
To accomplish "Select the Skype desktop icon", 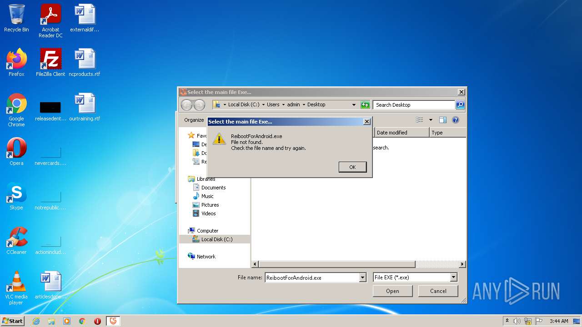I will [16, 196].
